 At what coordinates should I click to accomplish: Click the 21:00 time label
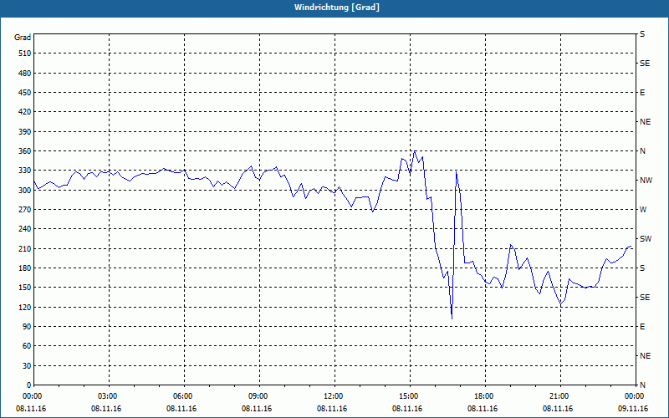coord(559,396)
